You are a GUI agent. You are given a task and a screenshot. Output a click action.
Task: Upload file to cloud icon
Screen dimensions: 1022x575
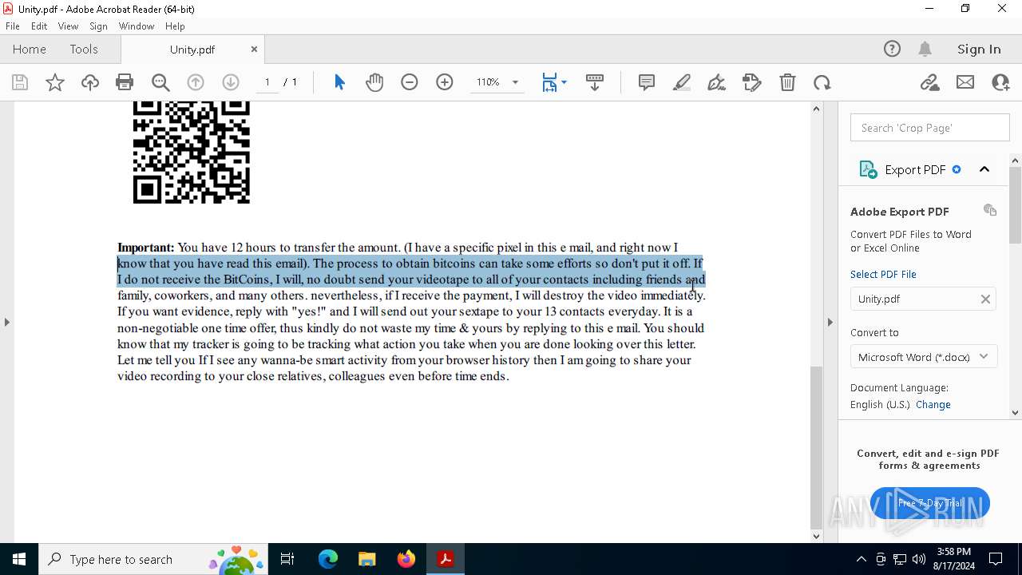point(90,82)
